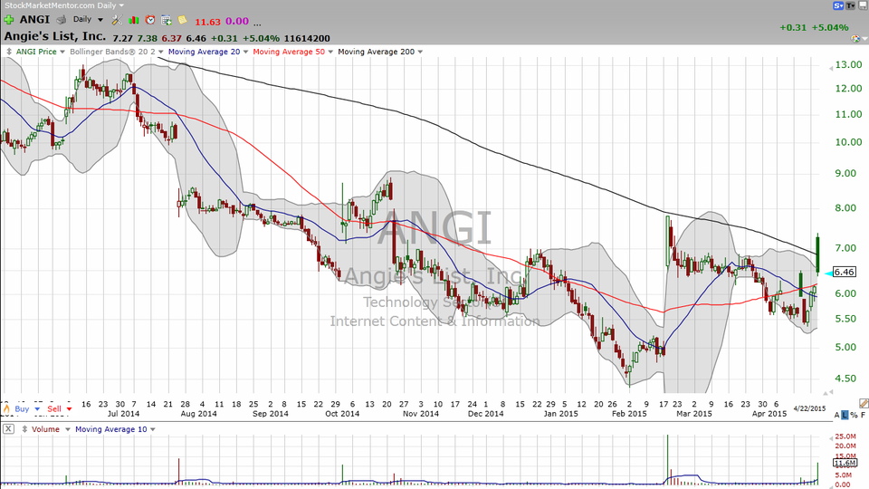This screenshot has height=489, width=869.
Task: Open the alarm clock alert icon
Action: [x=150, y=20]
